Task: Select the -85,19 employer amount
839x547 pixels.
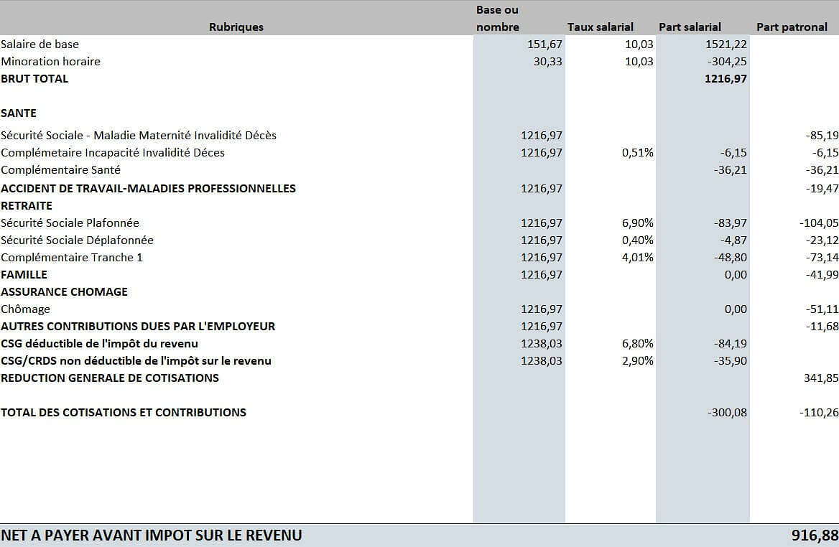Action: pos(822,135)
